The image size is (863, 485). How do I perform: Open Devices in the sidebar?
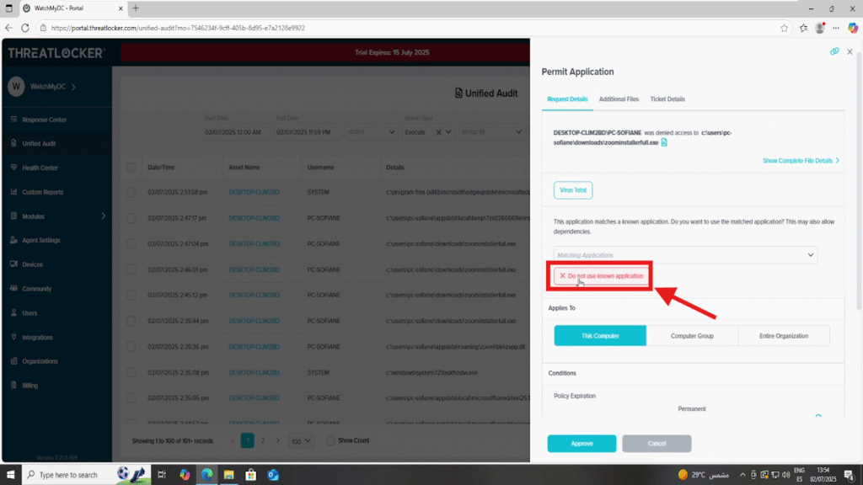(32, 264)
